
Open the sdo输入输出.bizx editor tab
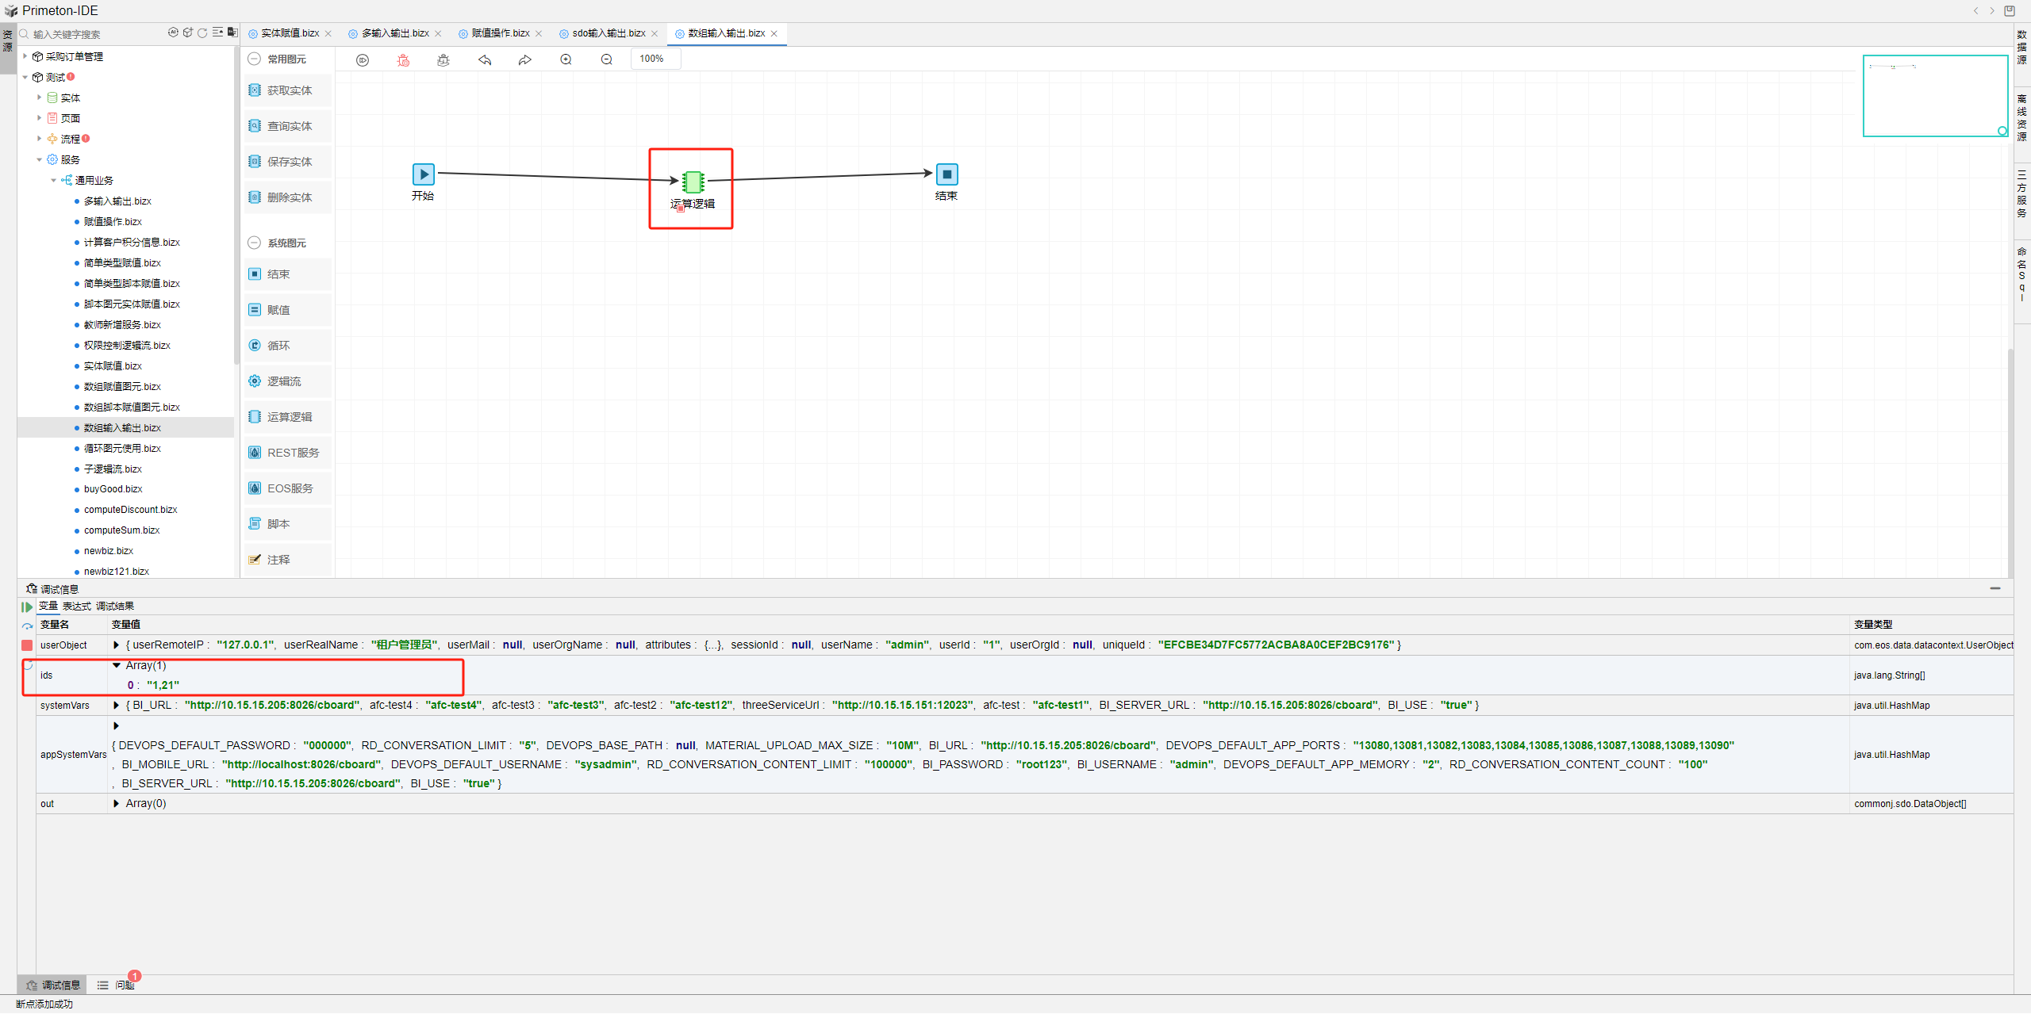coord(608,33)
